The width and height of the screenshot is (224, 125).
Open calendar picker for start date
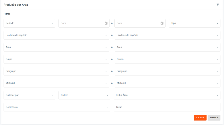[106, 23]
